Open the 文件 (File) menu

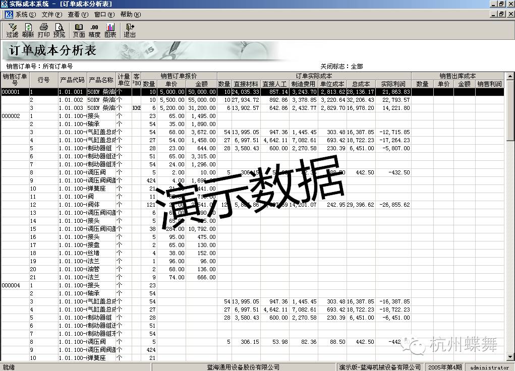point(50,15)
